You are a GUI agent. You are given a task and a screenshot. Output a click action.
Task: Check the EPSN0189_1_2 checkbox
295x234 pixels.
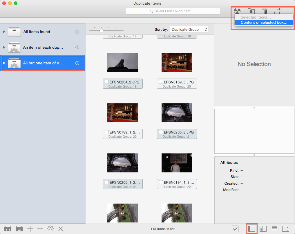coord(107,132)
